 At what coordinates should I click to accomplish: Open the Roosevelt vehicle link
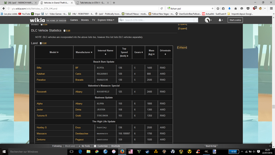point(41,92)
